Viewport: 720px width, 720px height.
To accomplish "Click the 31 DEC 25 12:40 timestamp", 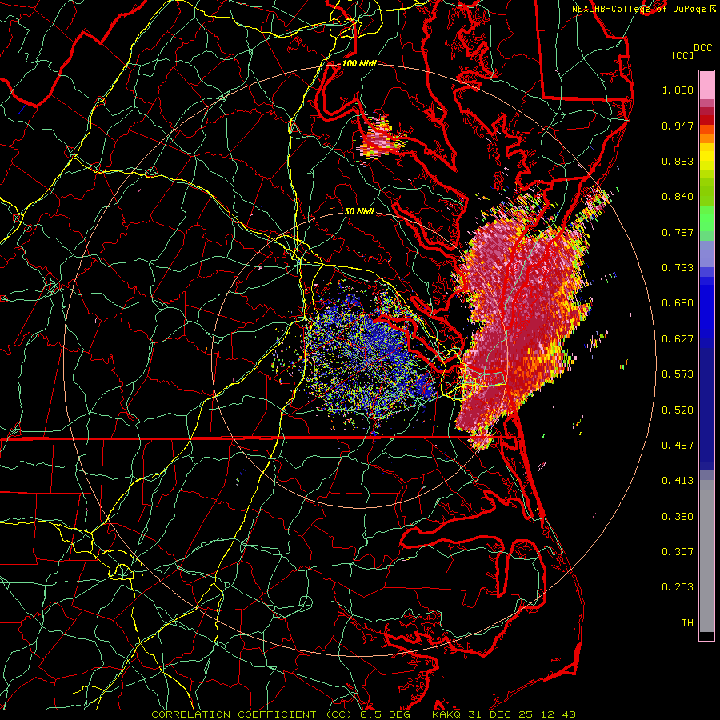I will [522, 714].
